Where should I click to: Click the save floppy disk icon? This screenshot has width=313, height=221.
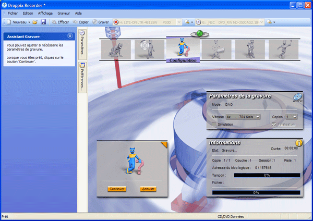(43, 22)
